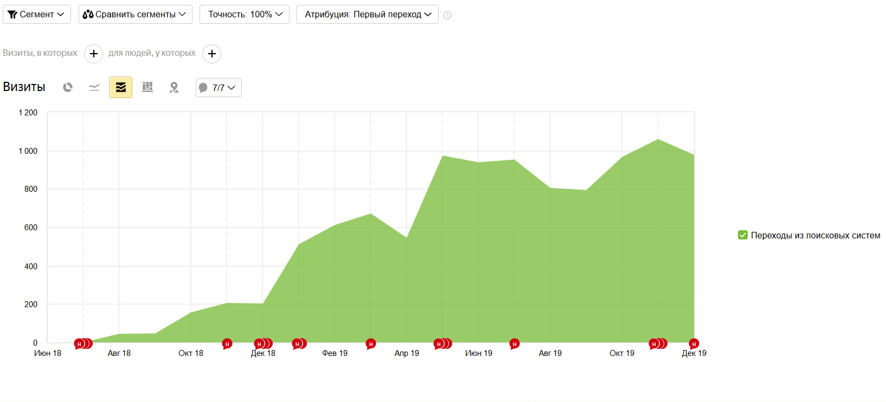Switch to line chart view
This screenshot has width=886, height=402.
click(94, 87)
